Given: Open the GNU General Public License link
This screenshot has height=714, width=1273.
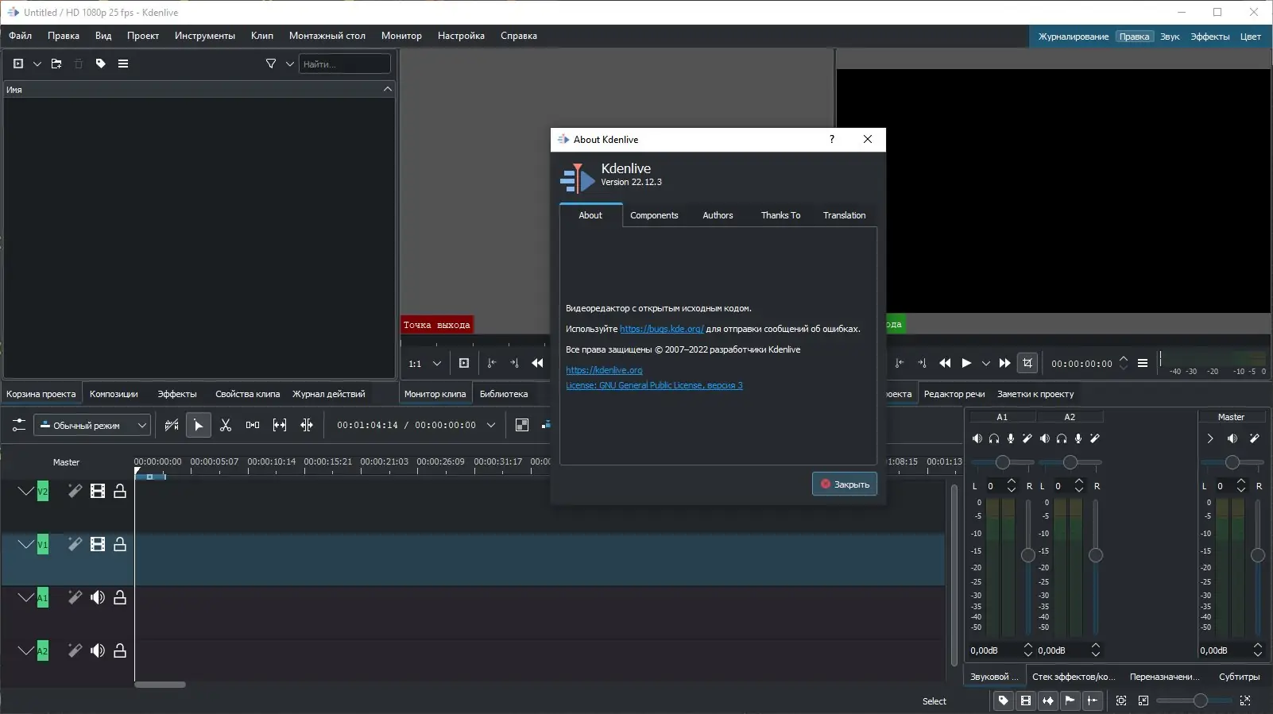Looking at the screenshot, I should point(654,385).
